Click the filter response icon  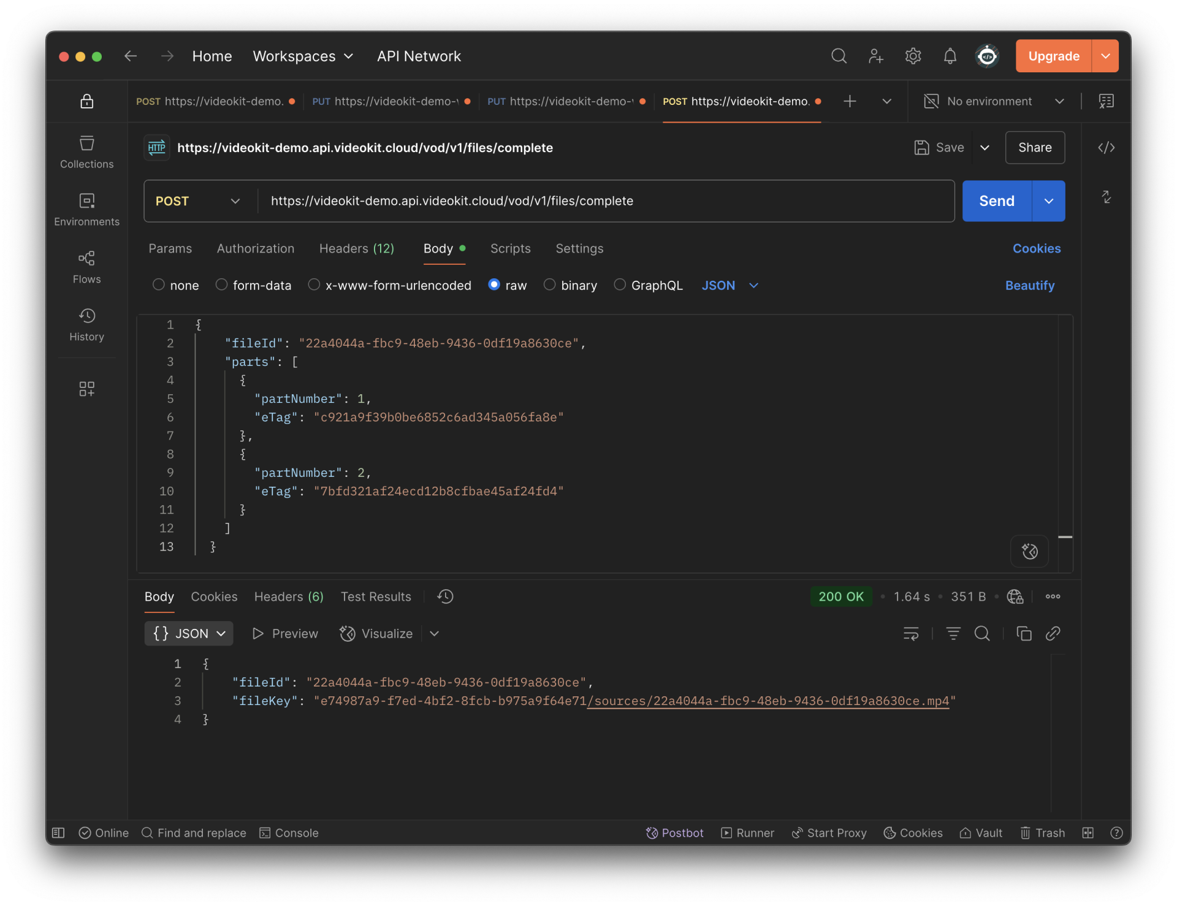[953, 634]
